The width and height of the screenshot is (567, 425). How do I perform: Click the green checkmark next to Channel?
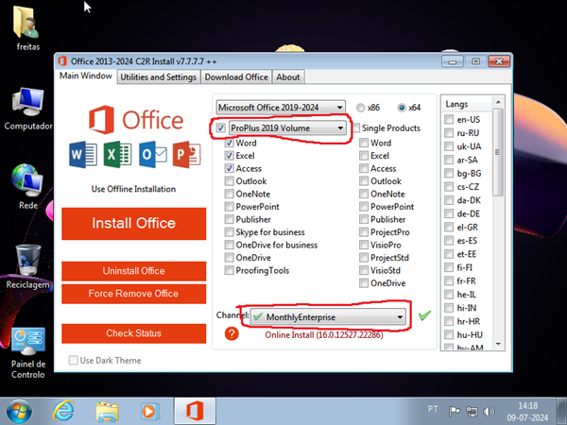click(x=424, y=315)
